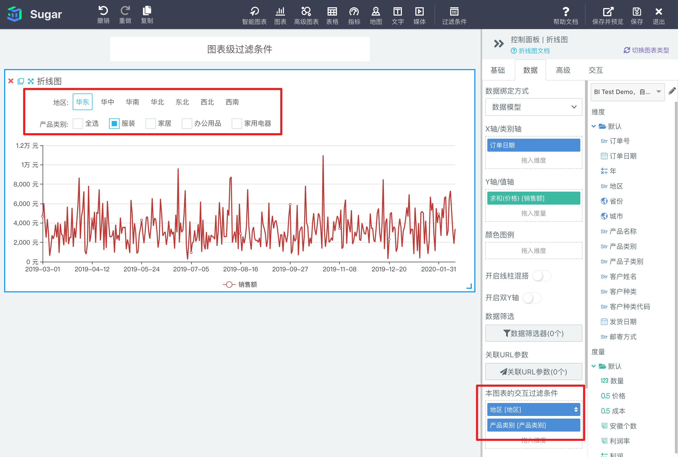Edit data model with pencil icon
The height and width of the screenshot is (457, 678).
coord(672,91)
